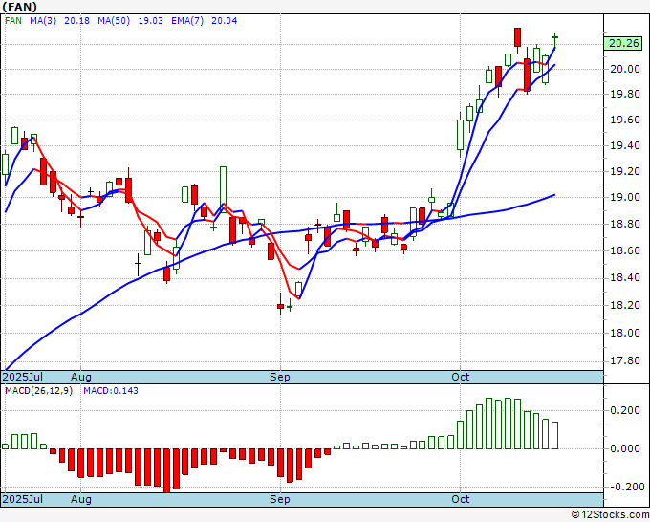Viewport: 650px width, 522px height.
Task: Select the MACD(26,12,9) indicator label
Action: [38, 391]
